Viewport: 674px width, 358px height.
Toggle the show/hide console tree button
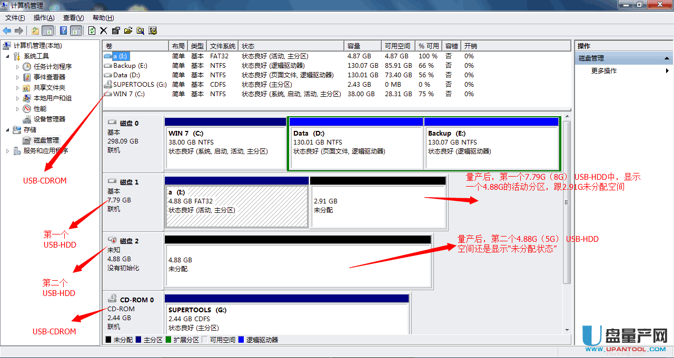[x=47, y=30]
